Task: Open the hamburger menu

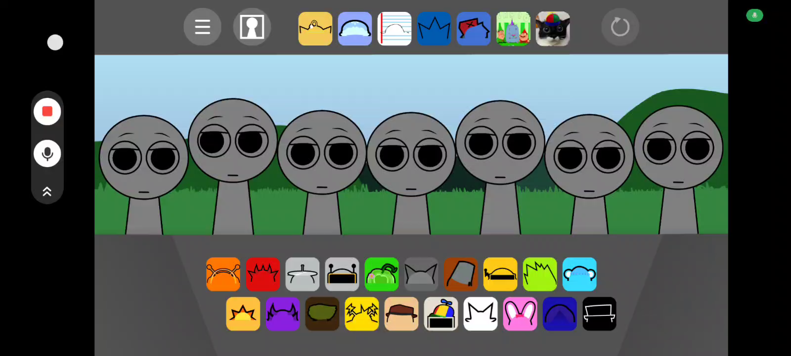Action: tap(202, 27)
